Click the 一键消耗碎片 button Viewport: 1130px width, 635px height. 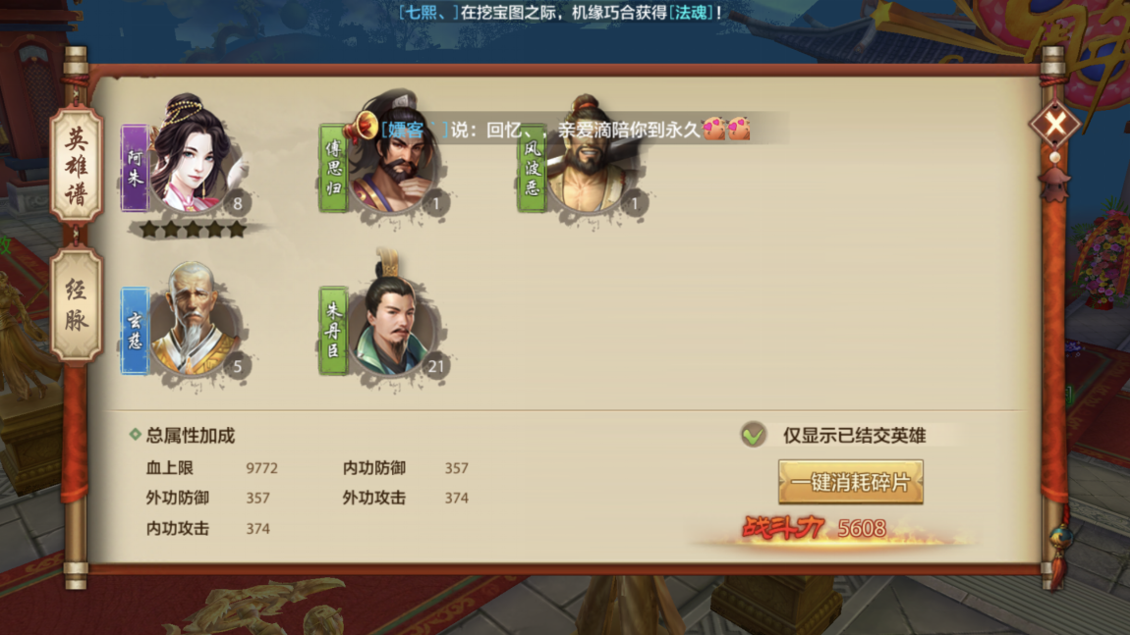850,482
